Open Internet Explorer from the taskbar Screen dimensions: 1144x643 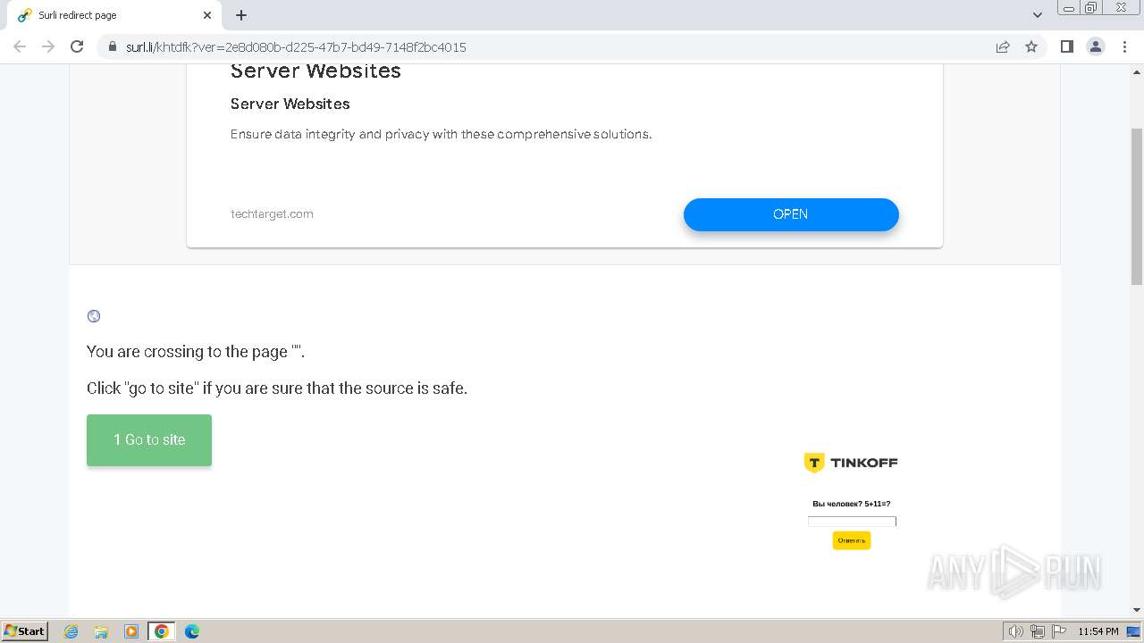coord(71,631)
